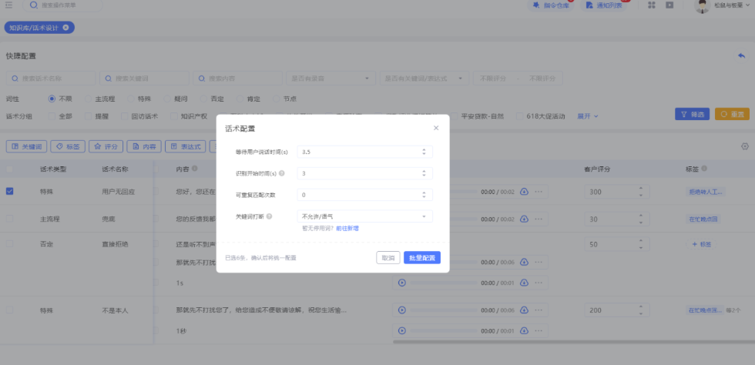
Task: Open the user avatar menu
Action: 703,5
